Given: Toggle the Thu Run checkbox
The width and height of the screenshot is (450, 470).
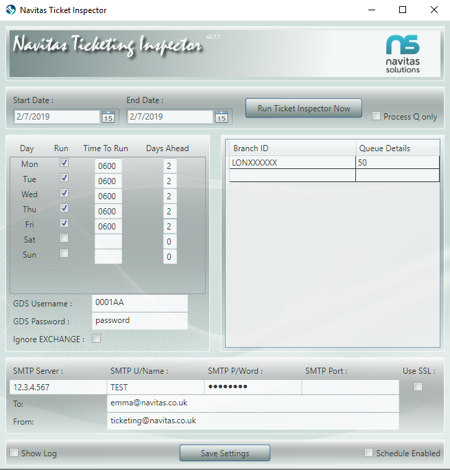Looking at the screenshot, I should point(64,208).
